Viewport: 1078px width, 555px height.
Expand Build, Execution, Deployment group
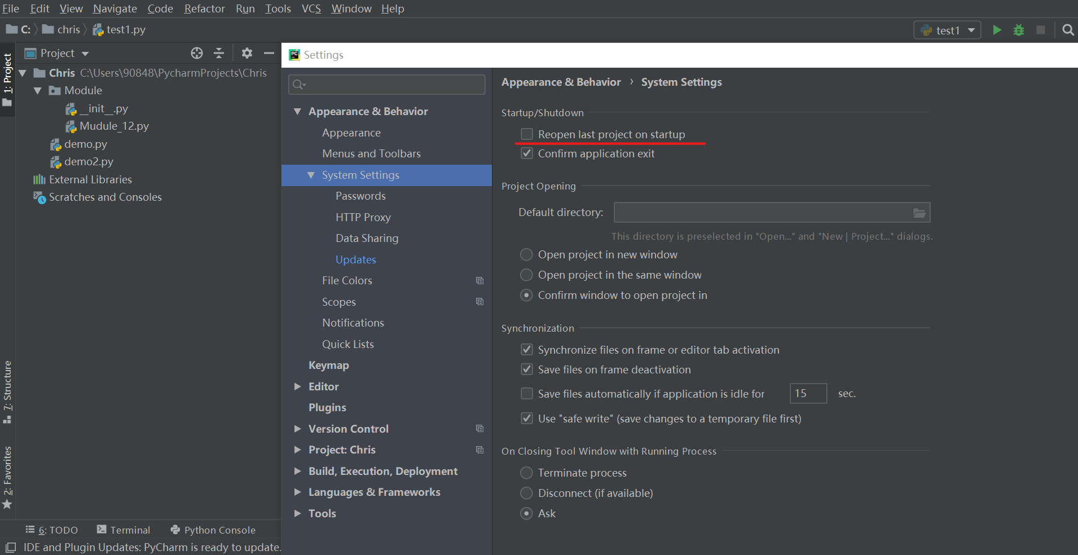tap(297, 471)
